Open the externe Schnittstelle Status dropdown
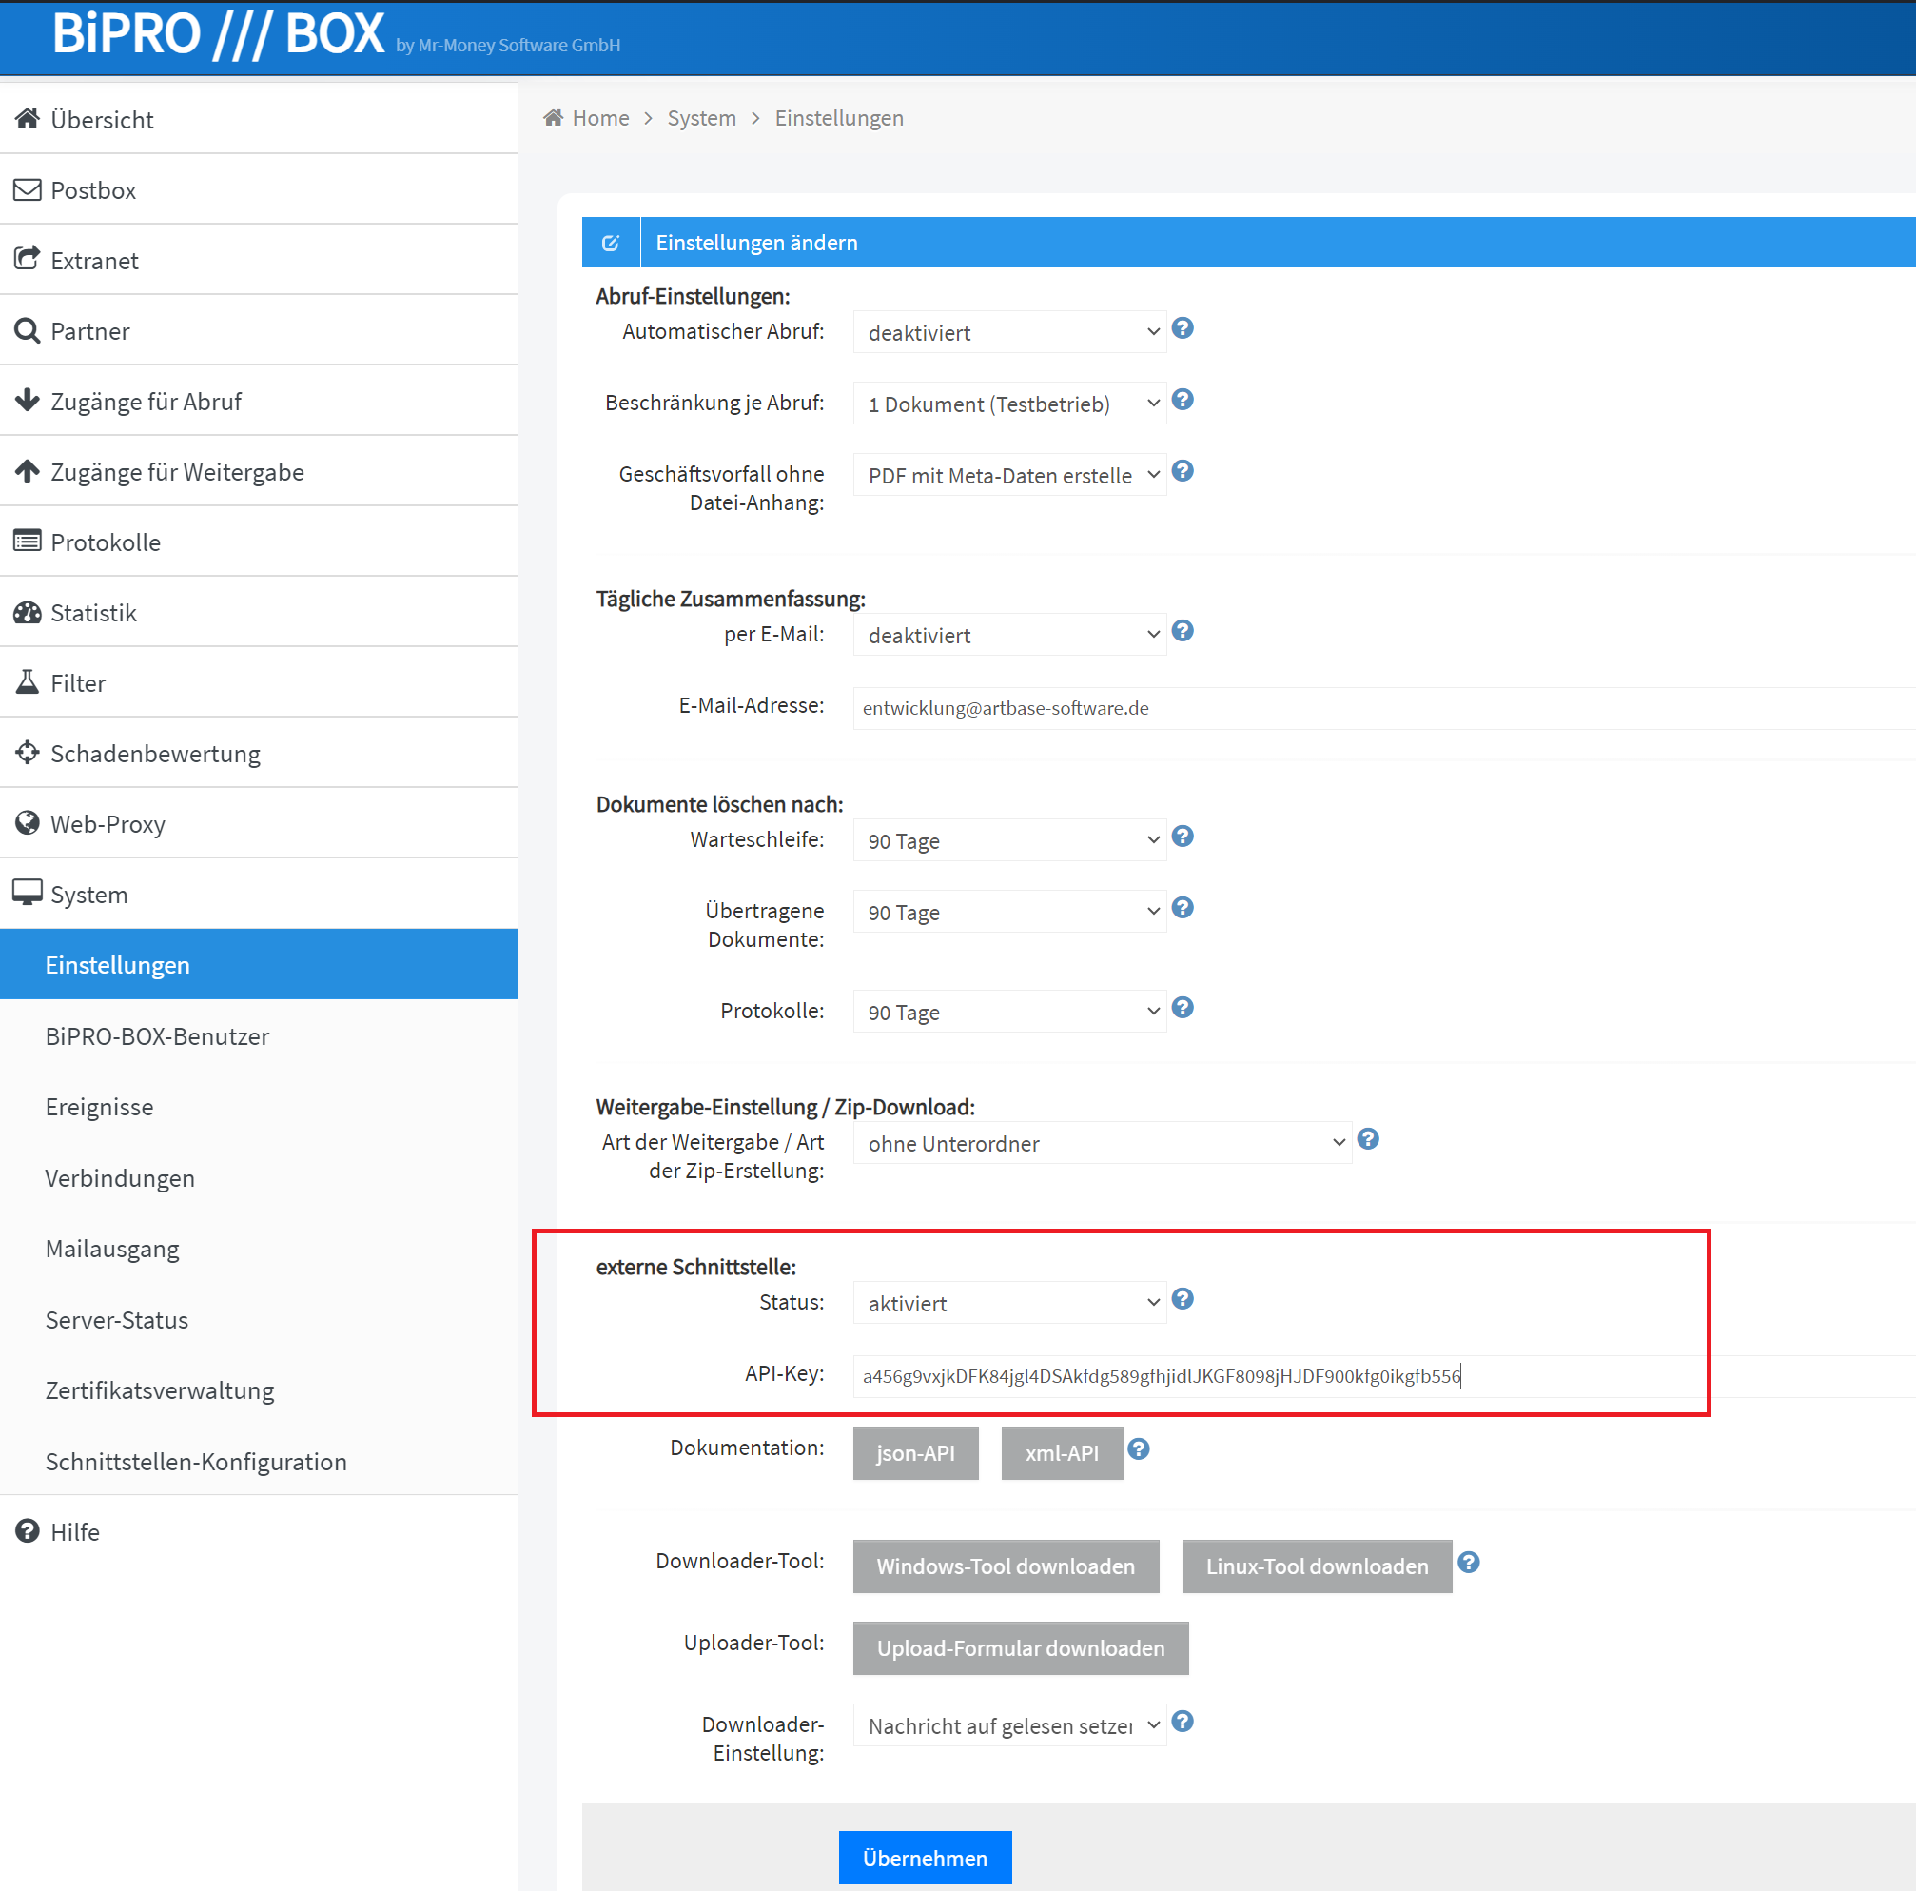Image resolution: width=1916 pixels, height=1891 pixels. point(1009,1303)
